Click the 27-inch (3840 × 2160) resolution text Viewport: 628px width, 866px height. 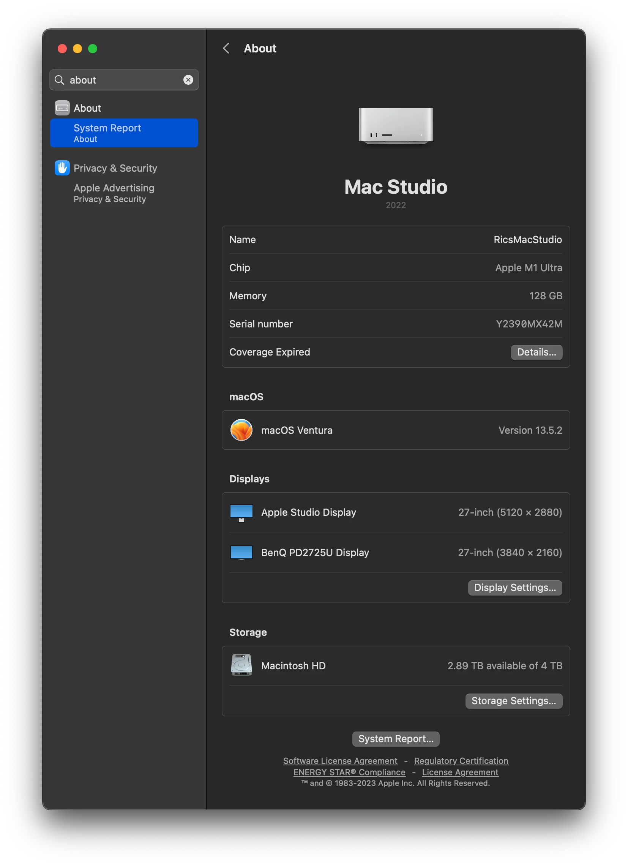click(510, 553)
